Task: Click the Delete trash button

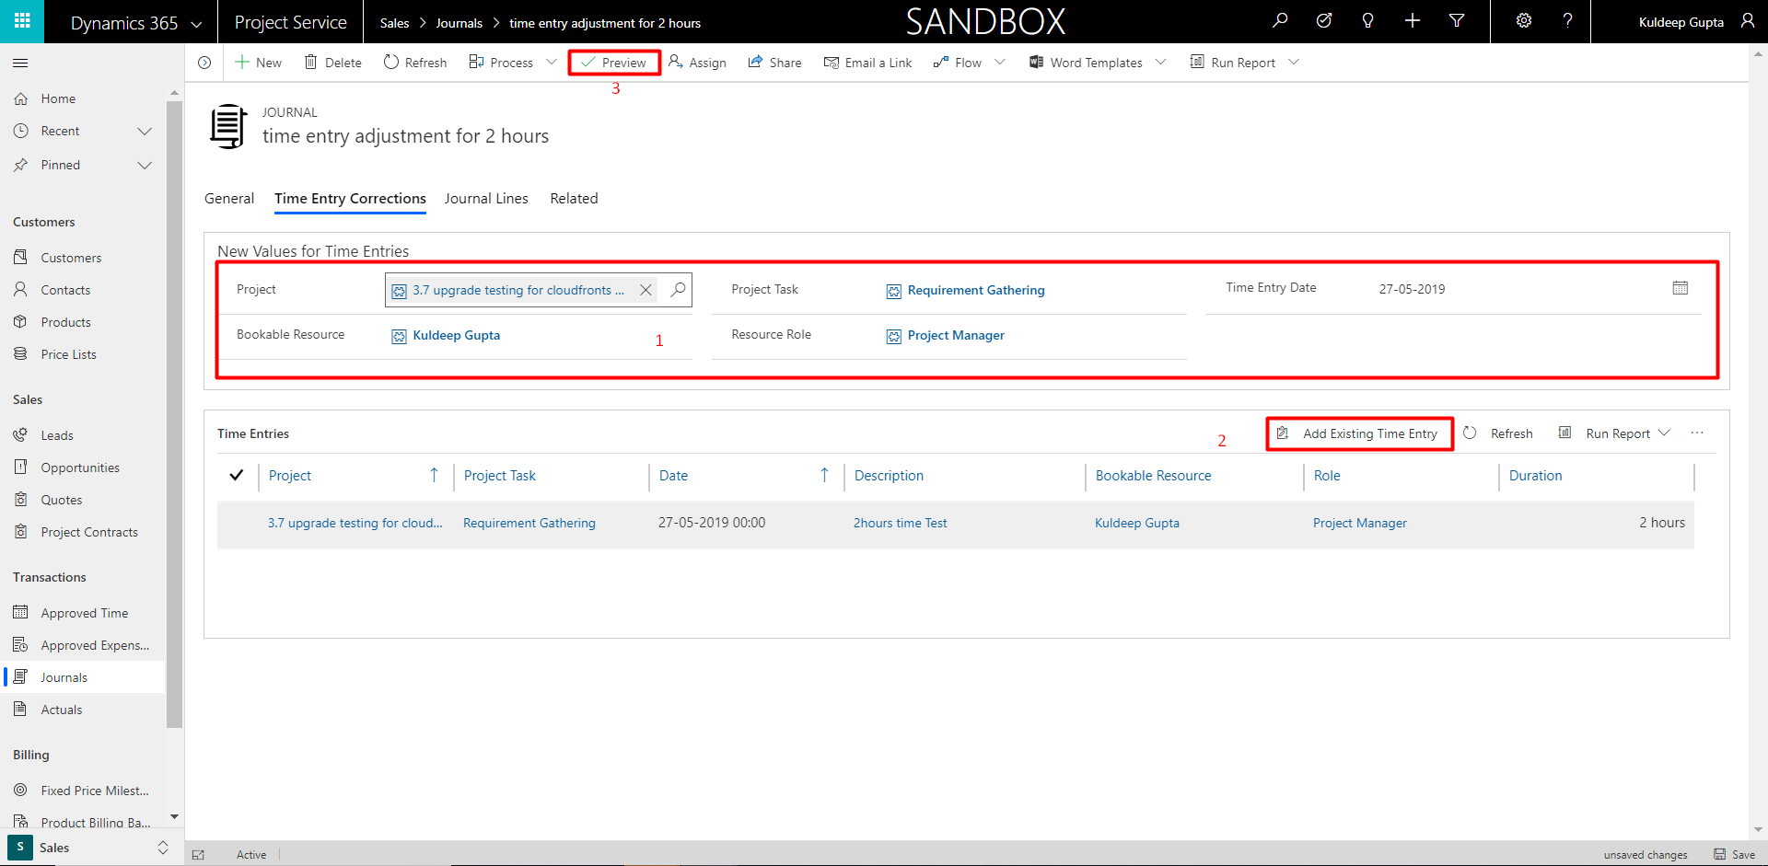Action: [332, 63]
